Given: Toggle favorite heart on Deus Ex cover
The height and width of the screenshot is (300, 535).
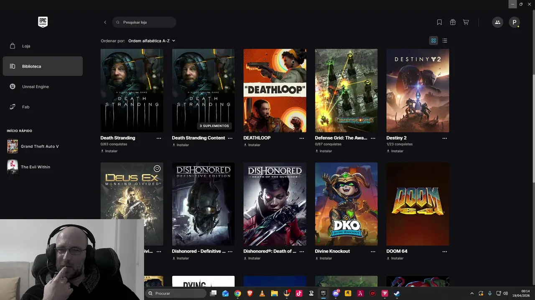Looking at the screenshot, I should [157, 169].
